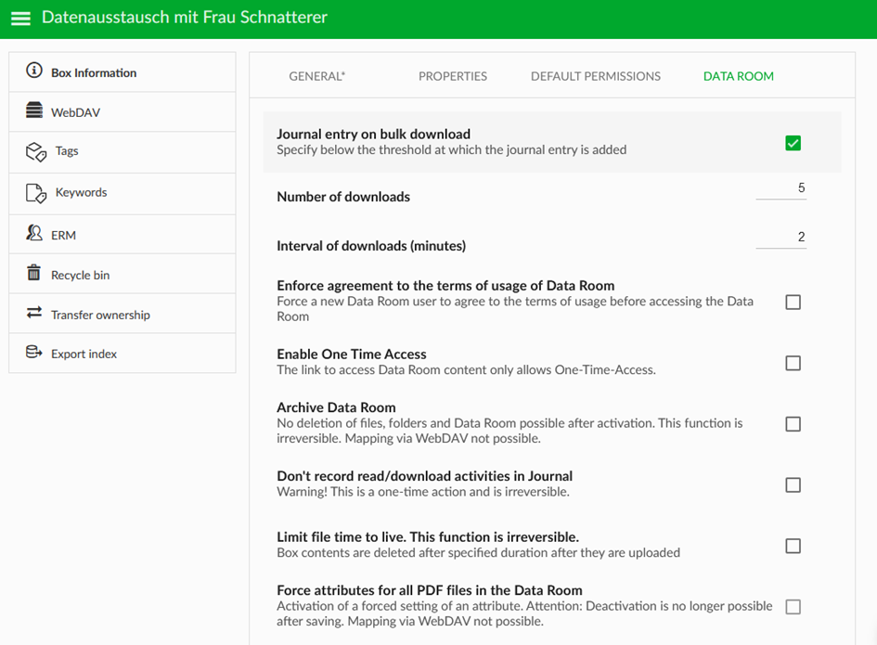Tick Enforce agreement to terms checkbox

pyautogui.click(x=793, y=302)
